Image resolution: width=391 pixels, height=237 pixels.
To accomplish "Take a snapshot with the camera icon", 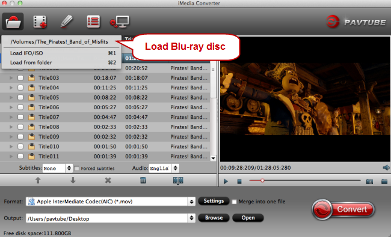I will tap(369, 182).
